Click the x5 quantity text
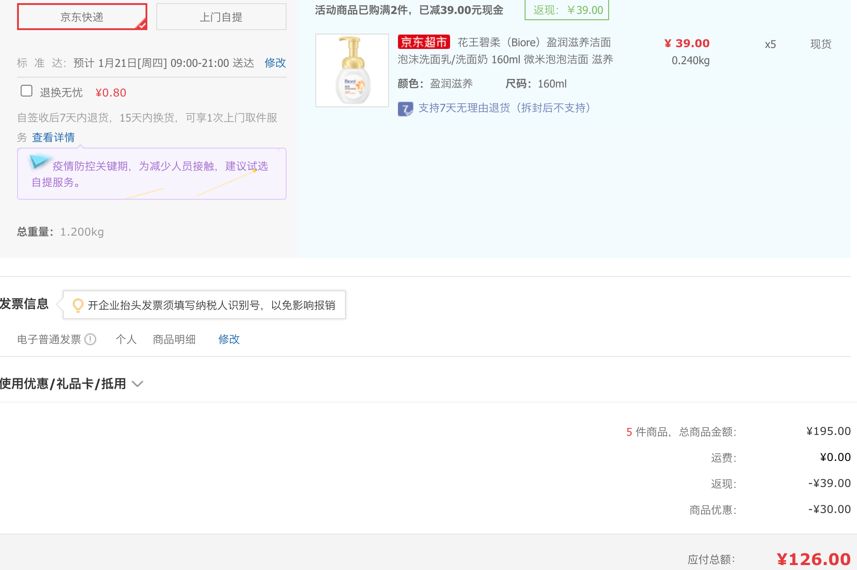The width and height of the screenshot is (857, 570). [x=770, y=44]
